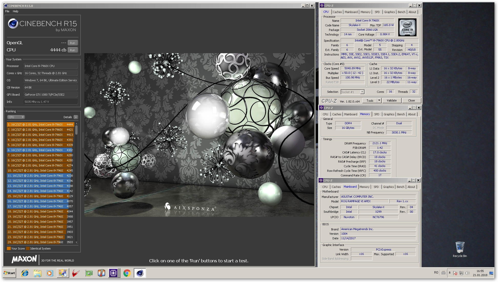Viewport: 498px width, 282px height.
Task: Show hidden tray icons with the chevron
Action: pyautogui.click(x=450, y=273)
